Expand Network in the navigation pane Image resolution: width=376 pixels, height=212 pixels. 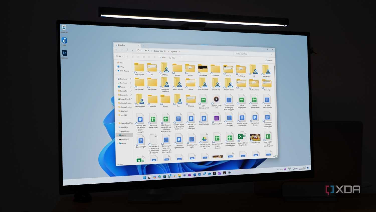117,143
